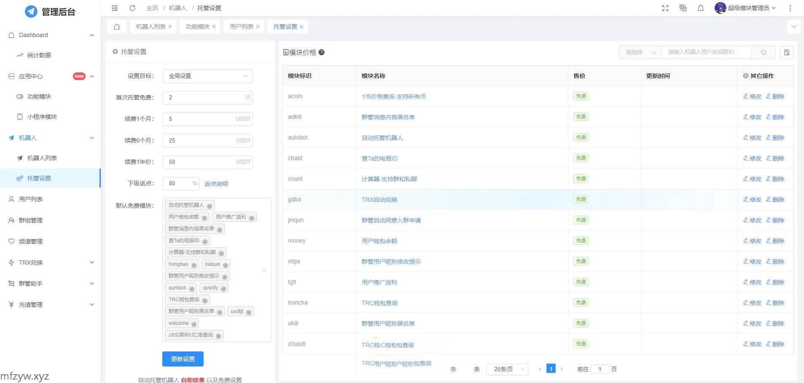Image resolution: width=804 pixels, height=383 pixels.
Task: Click the refresh icon in top bar
Action: 132,8
